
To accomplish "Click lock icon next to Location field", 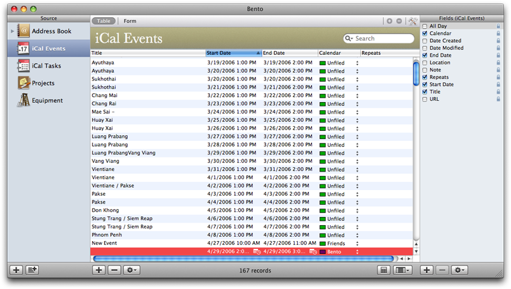I will [498, 63].
